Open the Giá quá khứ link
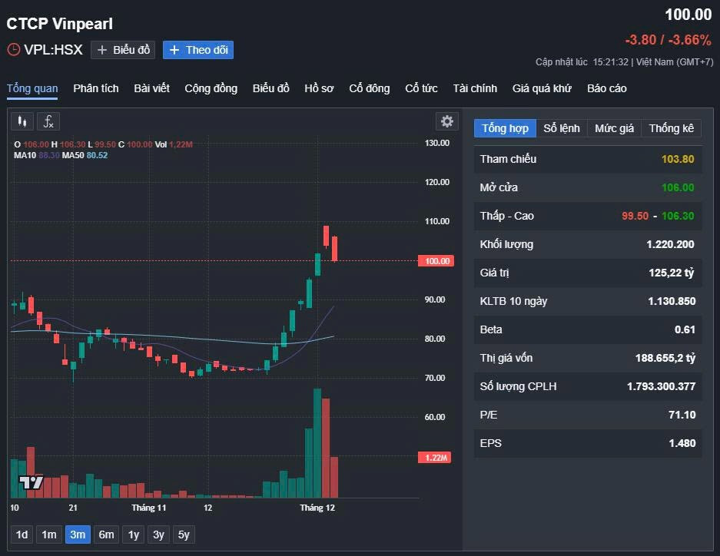This screenshot has width=720, height=556. tap(542, 88)
